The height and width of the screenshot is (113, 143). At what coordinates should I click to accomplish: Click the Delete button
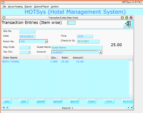tap(41, 101)
